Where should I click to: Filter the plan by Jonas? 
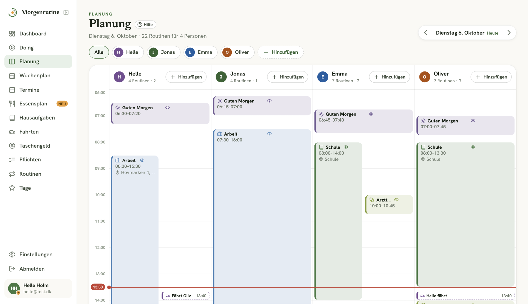point(164,52)
